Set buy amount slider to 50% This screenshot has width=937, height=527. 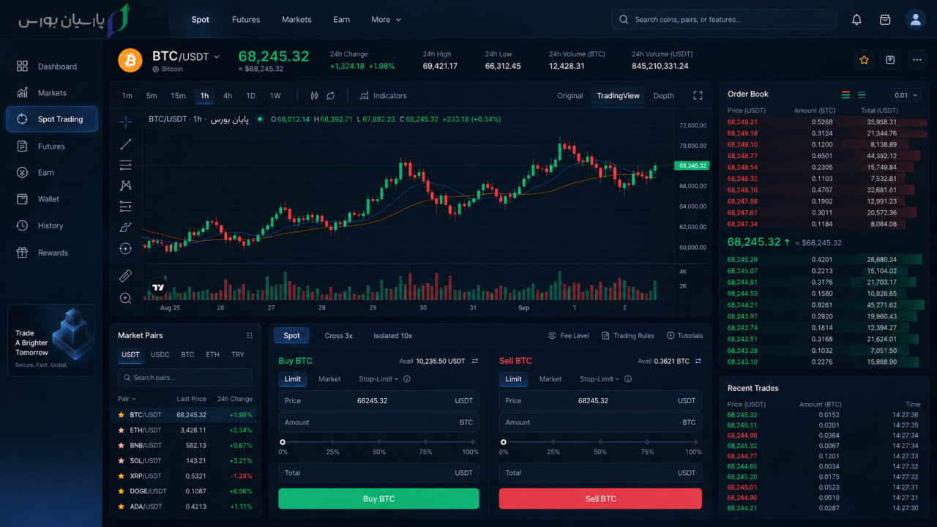[379, 442]
